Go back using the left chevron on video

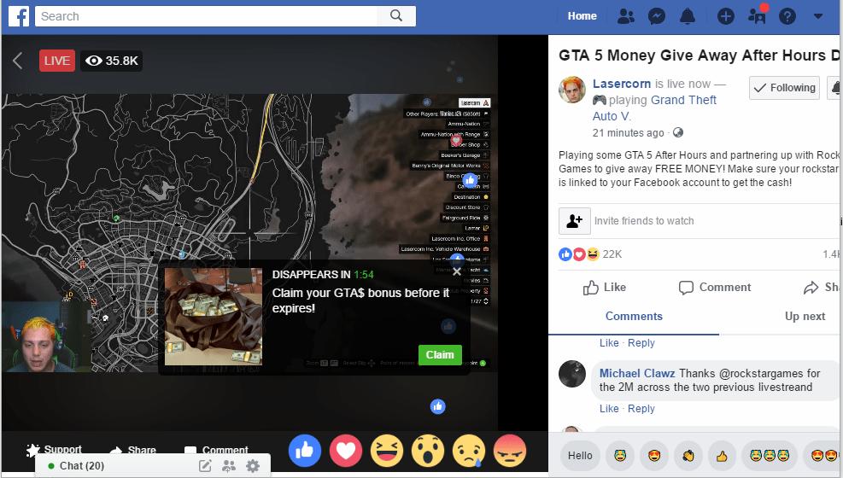(x=18, y=61)
